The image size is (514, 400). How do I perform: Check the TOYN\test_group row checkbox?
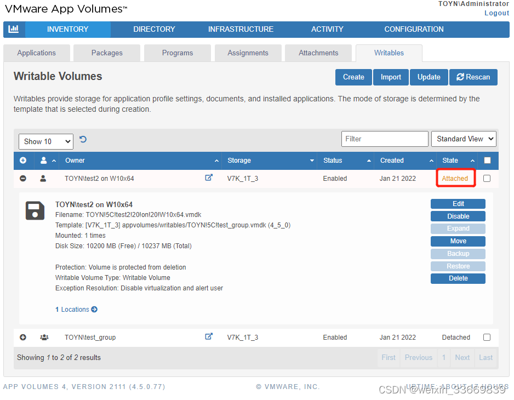487,338
